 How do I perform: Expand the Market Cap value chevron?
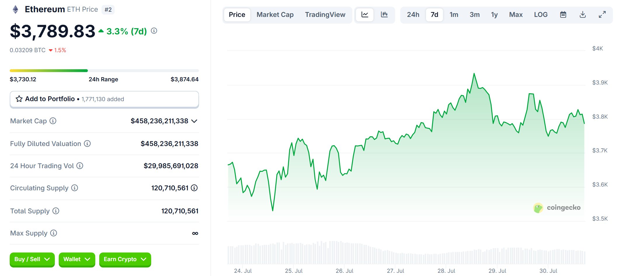click(x=194, y=121)
